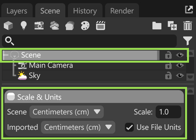196x140 pixels.
Task: Click the Scale value input field
Action: pos(168,112)
